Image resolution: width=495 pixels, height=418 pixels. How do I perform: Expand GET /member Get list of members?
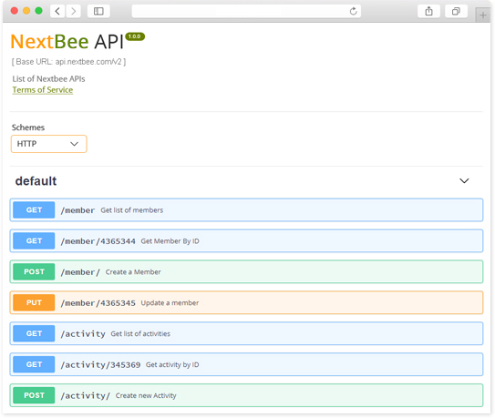click(246, 210)
